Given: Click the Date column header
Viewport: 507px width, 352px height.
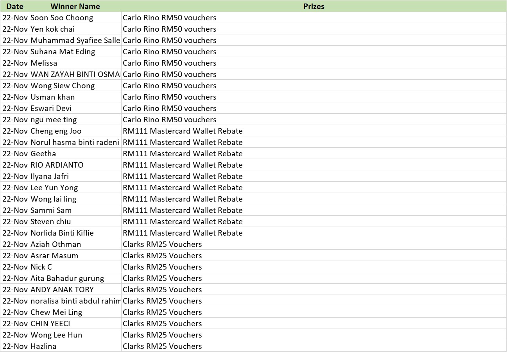Looking at the screenshot, I should (15, 6).
